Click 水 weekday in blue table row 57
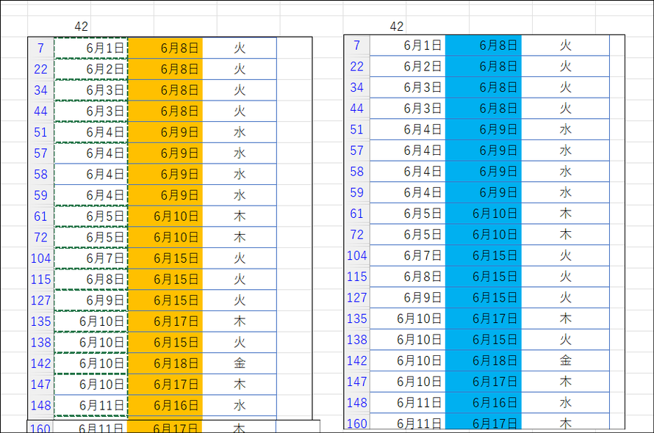 [566, 150]
